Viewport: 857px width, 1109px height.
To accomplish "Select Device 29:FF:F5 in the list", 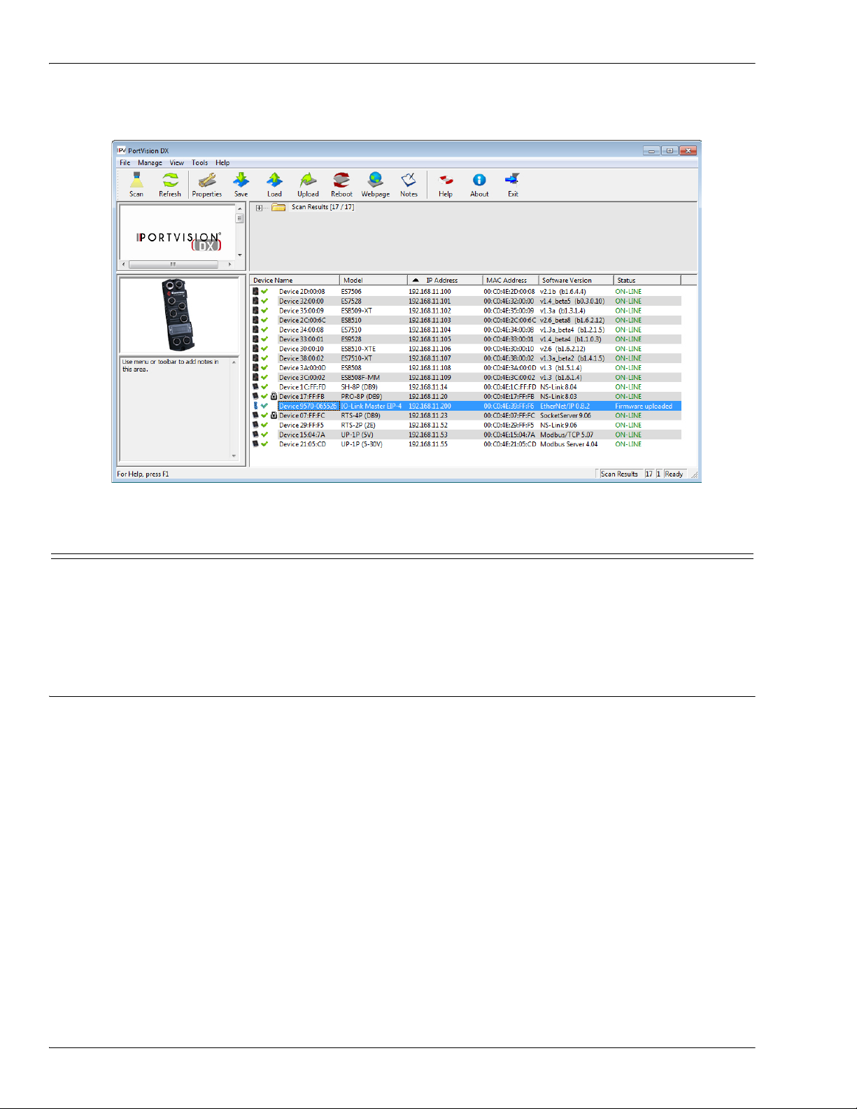I will [x=302, y=425].
